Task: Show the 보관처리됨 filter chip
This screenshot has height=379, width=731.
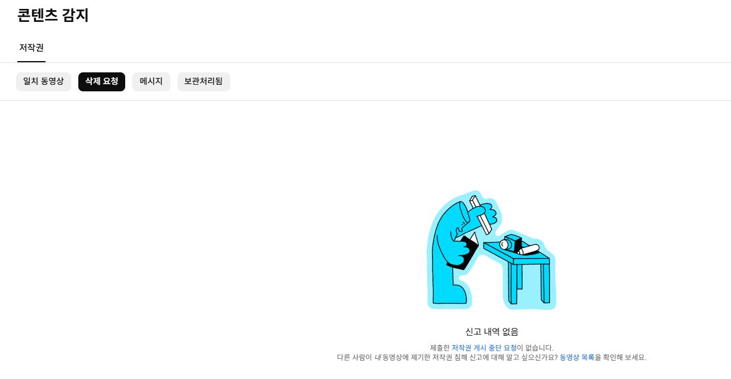Action: (x=204, y=82)
